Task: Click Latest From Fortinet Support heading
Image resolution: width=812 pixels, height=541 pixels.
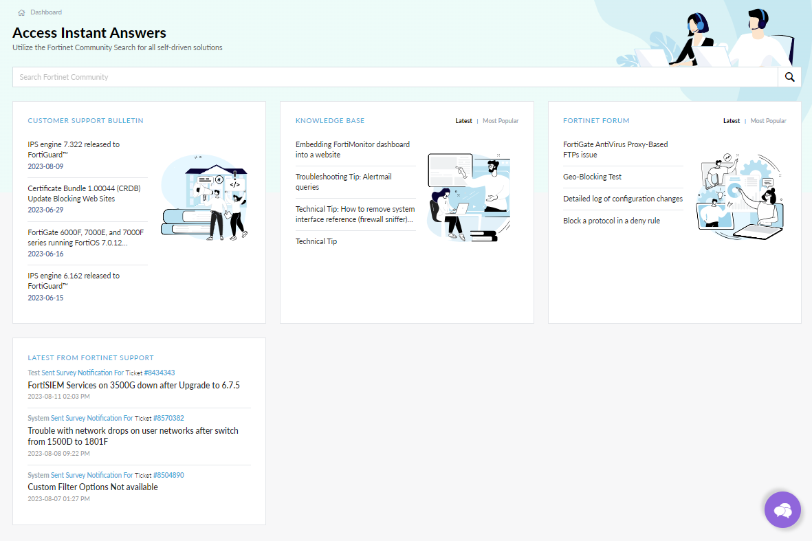Action: click(x=91, y=357)
